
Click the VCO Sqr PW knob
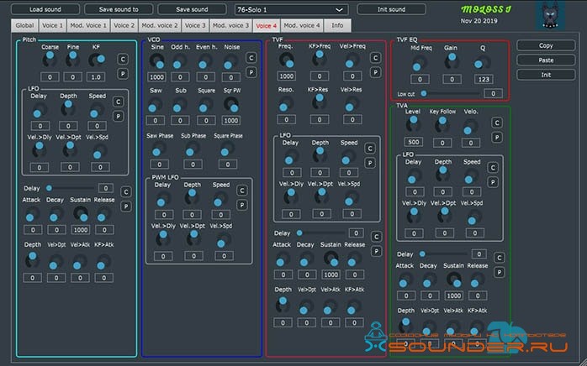click(x=231, y=104)
